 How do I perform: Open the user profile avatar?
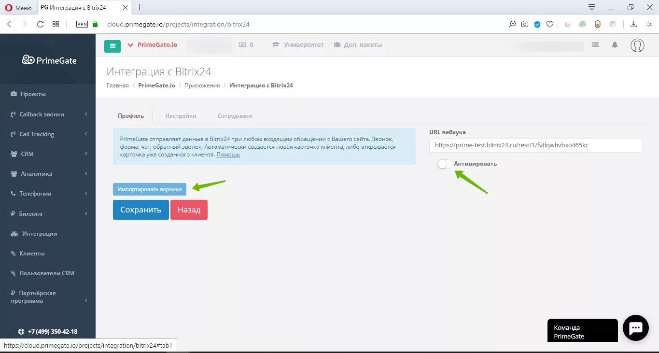637,45
